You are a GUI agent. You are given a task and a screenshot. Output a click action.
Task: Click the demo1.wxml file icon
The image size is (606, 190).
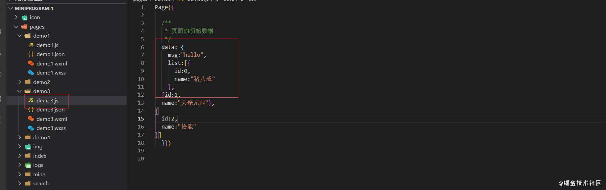31,63
